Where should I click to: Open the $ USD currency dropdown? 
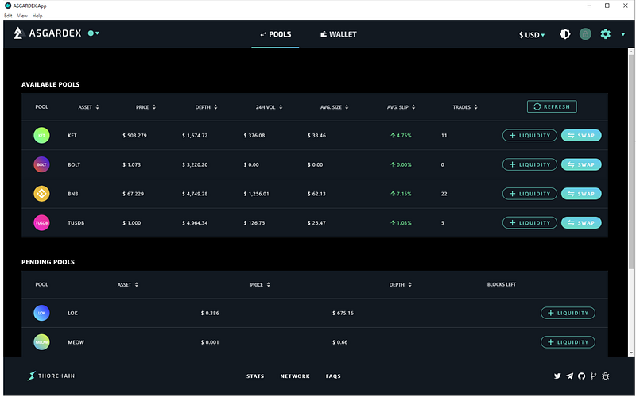532,35
